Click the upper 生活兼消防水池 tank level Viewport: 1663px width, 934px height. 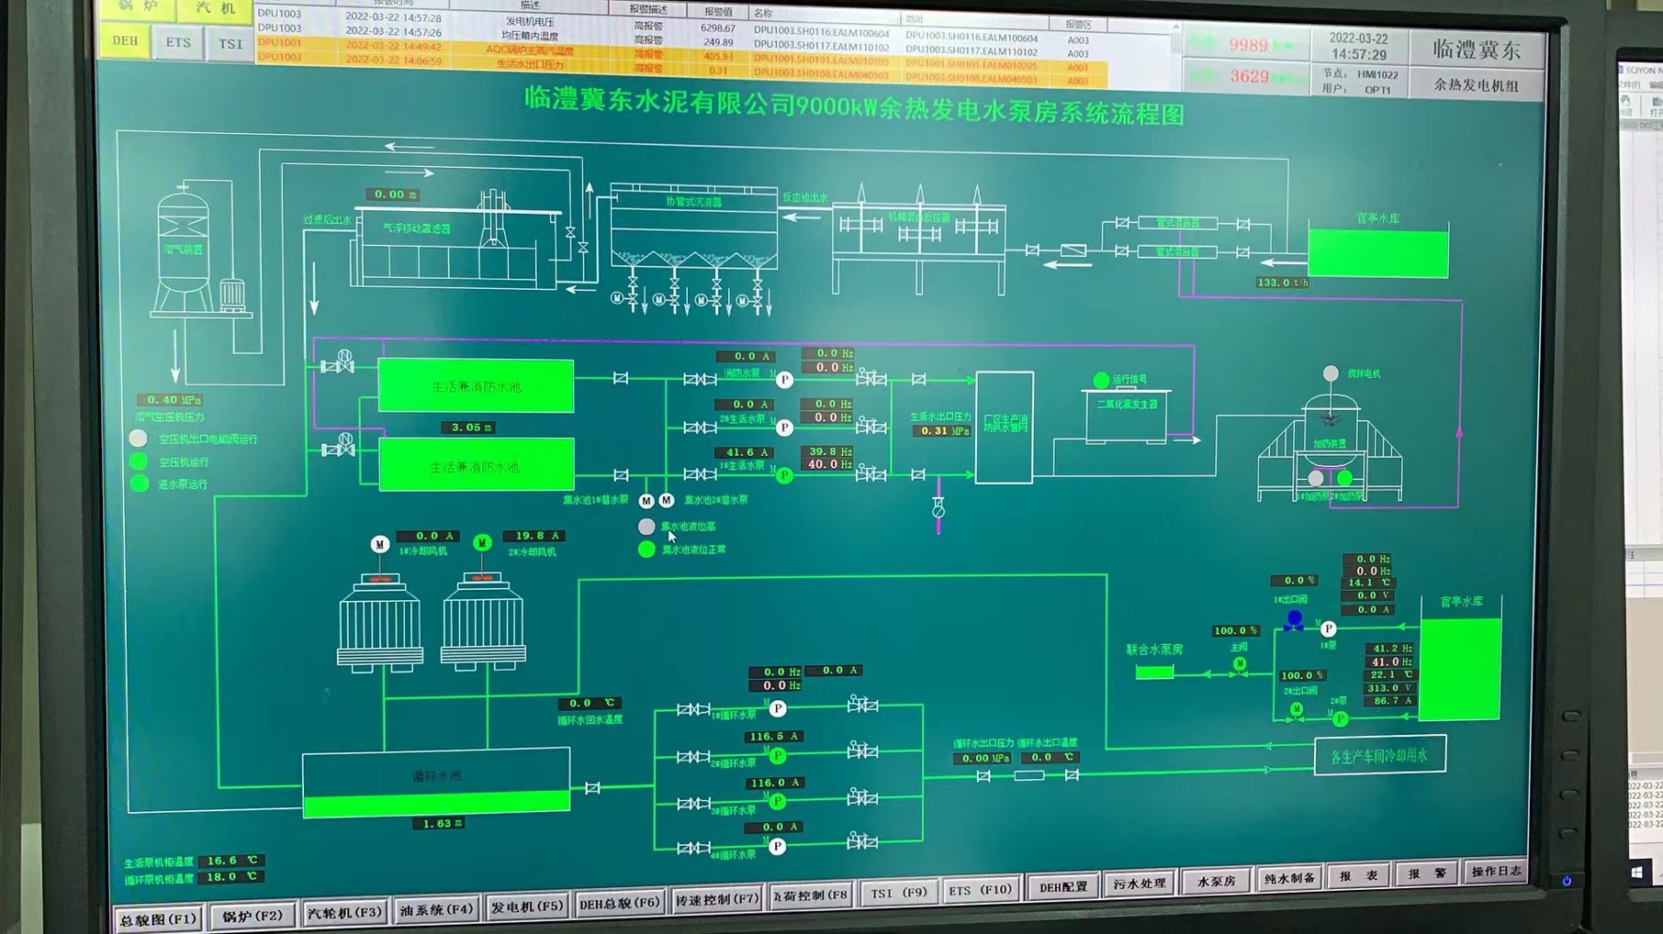(476, 386)
